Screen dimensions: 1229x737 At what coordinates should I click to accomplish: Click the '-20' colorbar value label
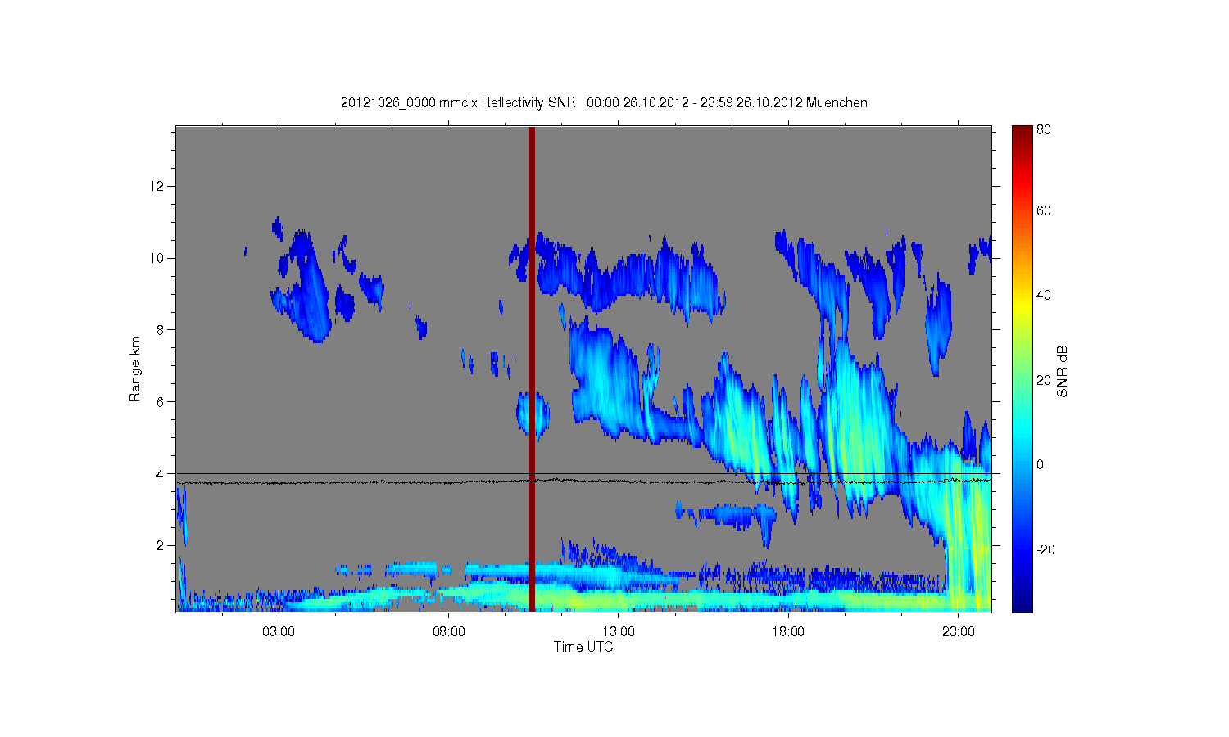(1046, 549)
